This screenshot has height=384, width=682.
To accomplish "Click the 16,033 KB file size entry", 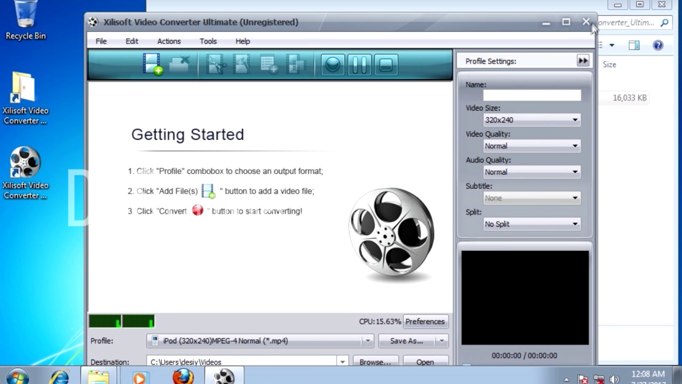I will (630, 98).
